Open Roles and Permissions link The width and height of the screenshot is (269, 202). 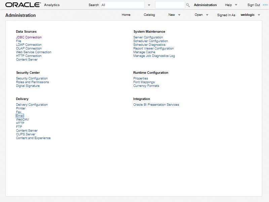[32, 82]
